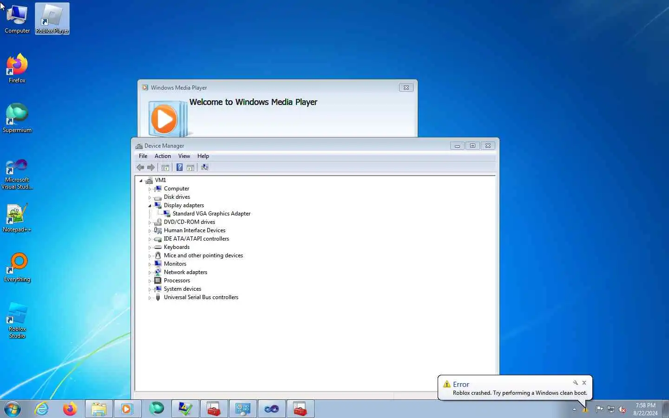Open the clock showing 7:58 PM
669x418 pixels.
[x=645, y=409]
